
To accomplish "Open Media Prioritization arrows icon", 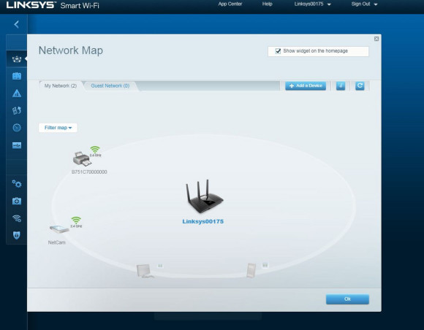I will pyautogui.click(x=17, y=110).
